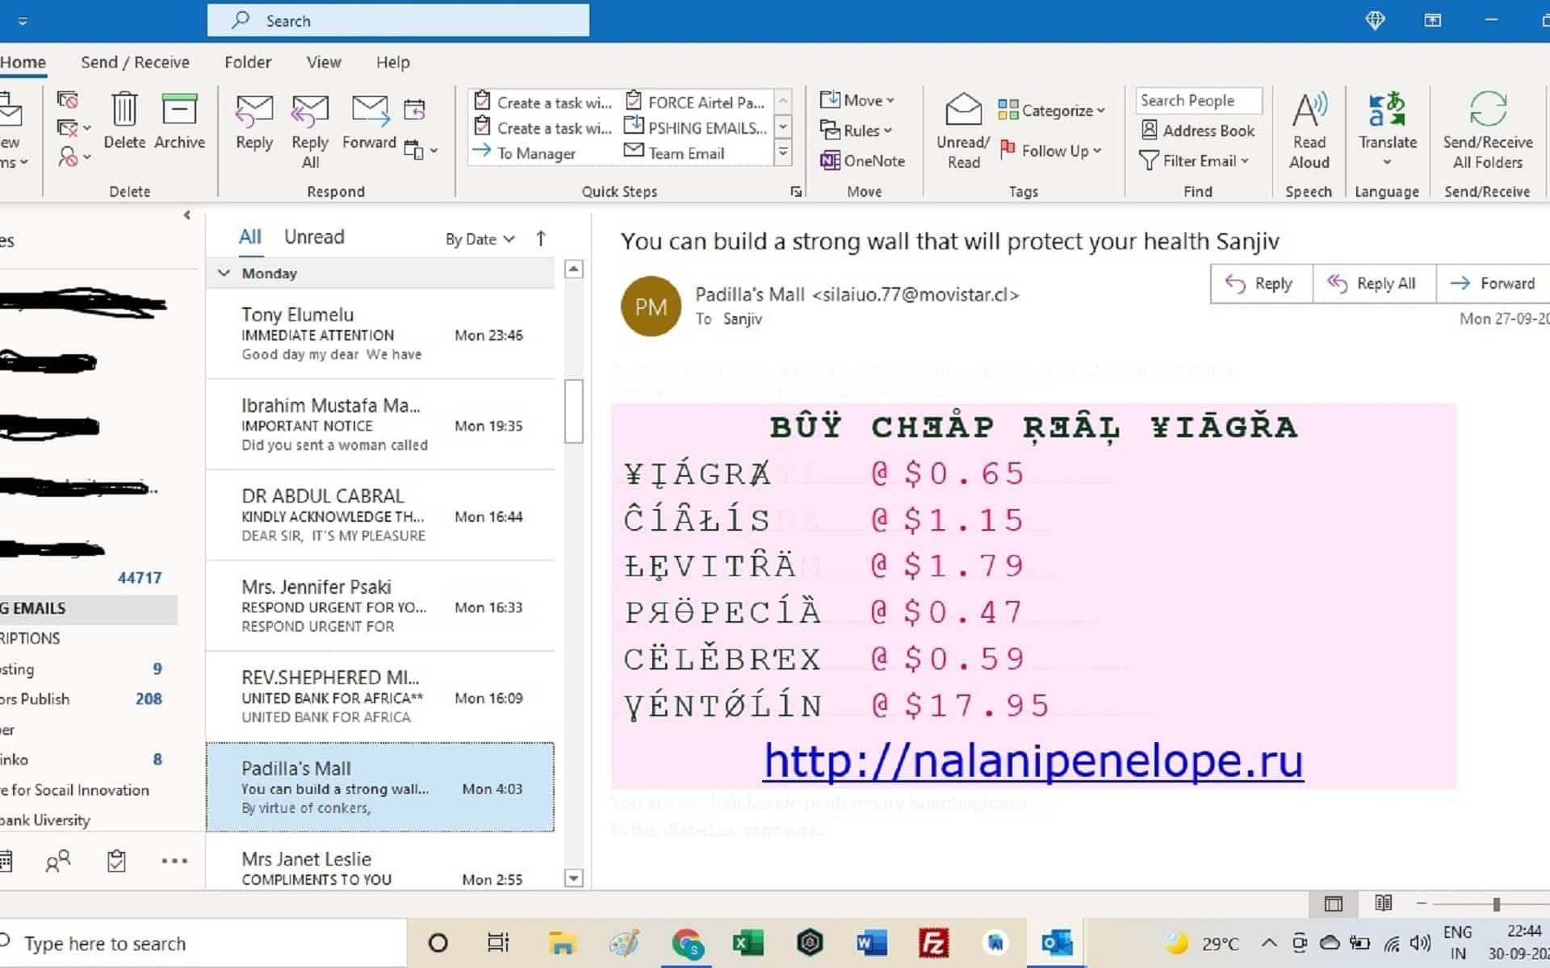Open the People view icon in the navigation bar
The image size is (1550, 968).
point(58,862)
